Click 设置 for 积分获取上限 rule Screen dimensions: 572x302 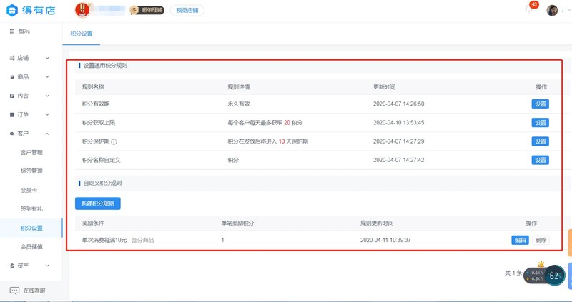tap(541, 123)
